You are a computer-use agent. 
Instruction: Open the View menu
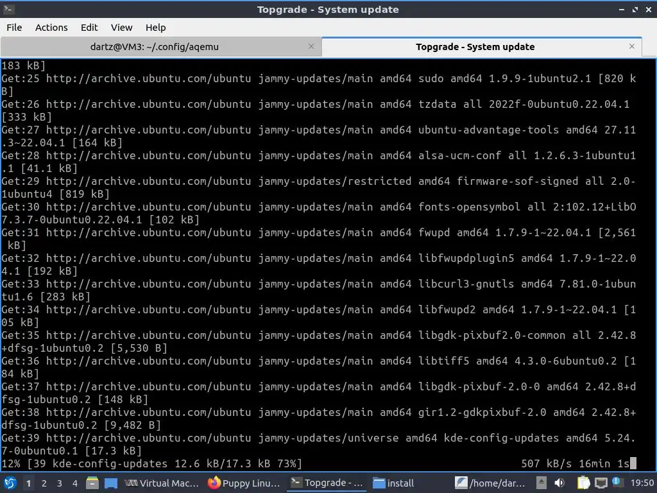click(121, 28)
